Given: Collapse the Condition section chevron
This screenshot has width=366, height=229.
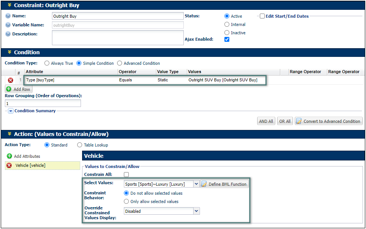Looking at the screenshot, I should [9, 52].
